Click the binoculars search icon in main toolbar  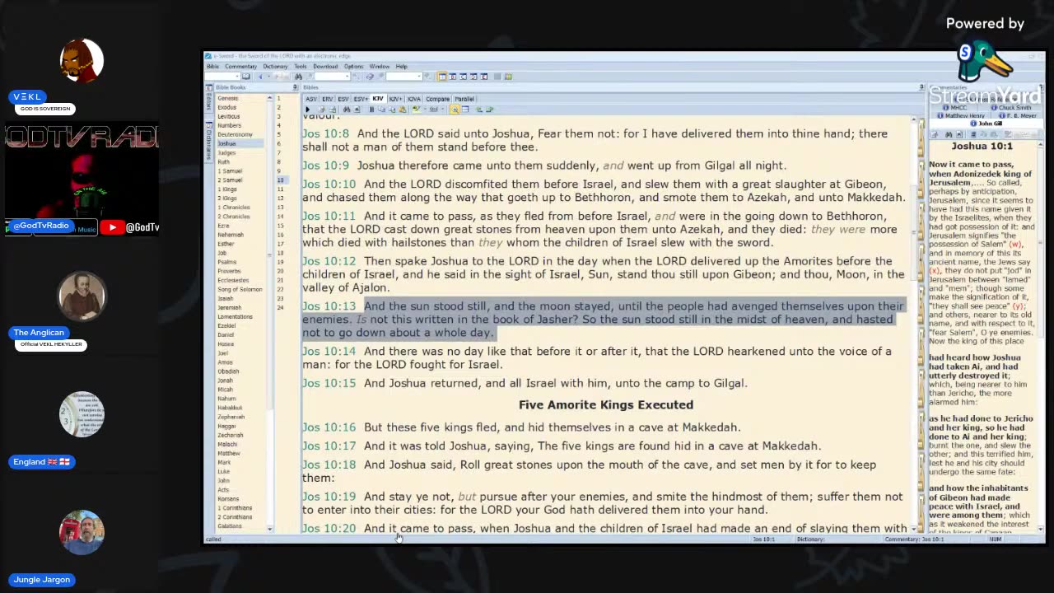click(x=298, y=77)
